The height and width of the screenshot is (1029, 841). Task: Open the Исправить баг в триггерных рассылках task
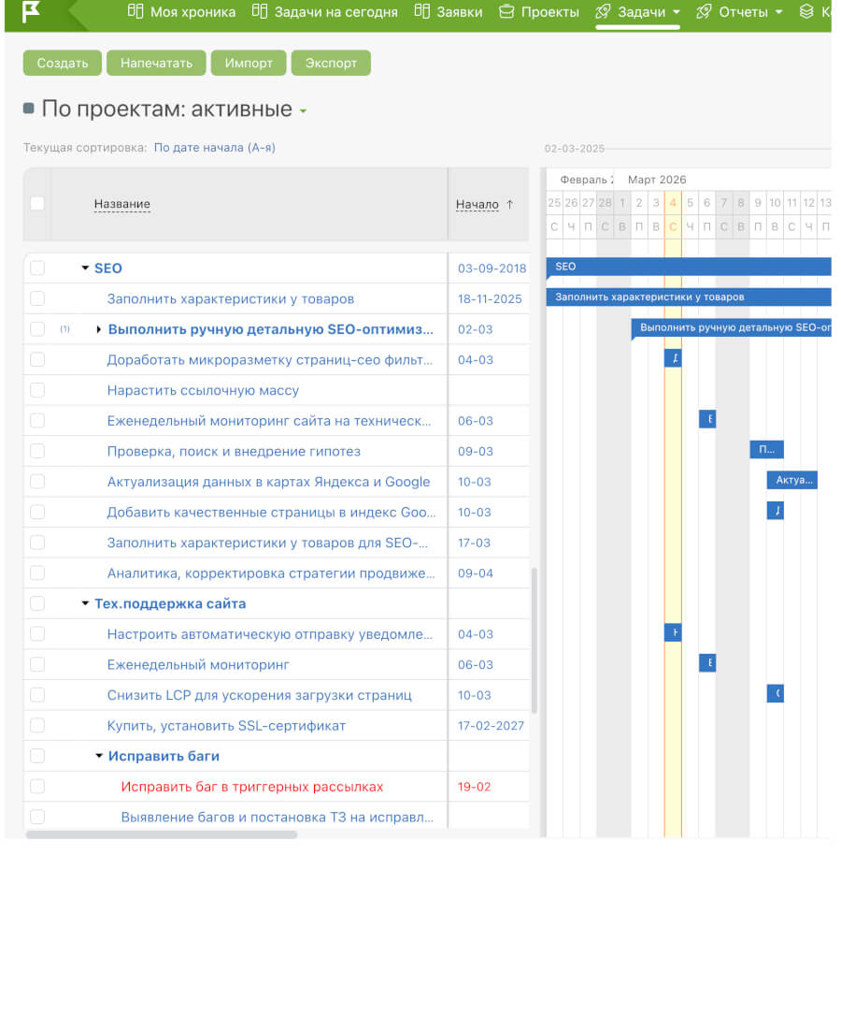coord(251,787)
